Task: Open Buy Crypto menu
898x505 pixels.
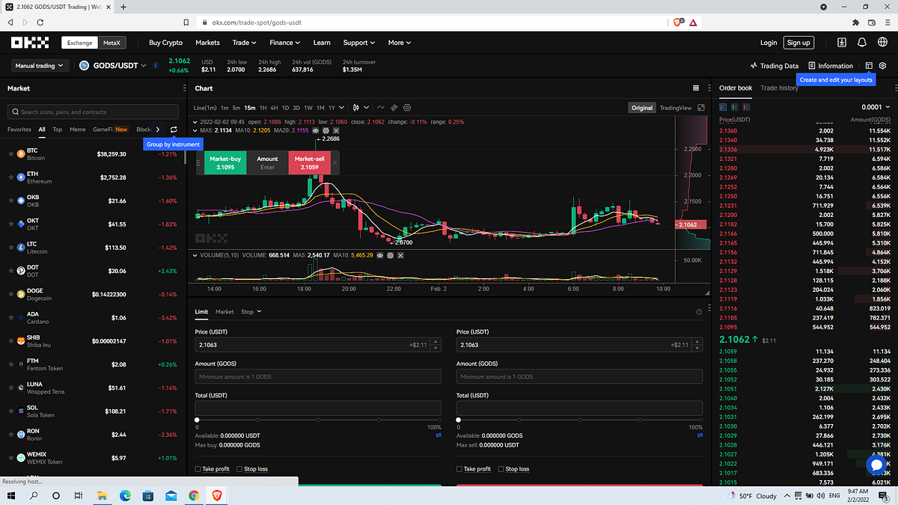Action: point(165,43)
